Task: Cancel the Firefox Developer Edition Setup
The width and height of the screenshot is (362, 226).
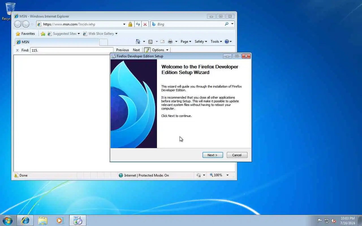Action: 237,155
